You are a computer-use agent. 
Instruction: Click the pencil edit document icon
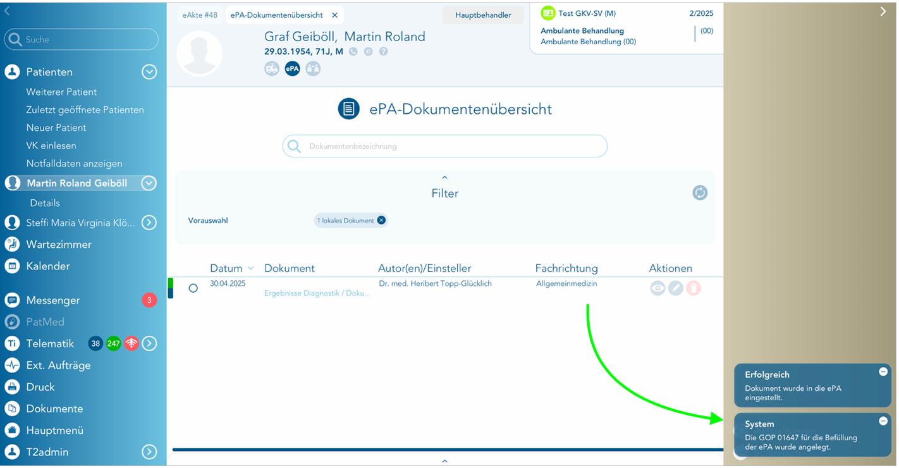(676, 288)
